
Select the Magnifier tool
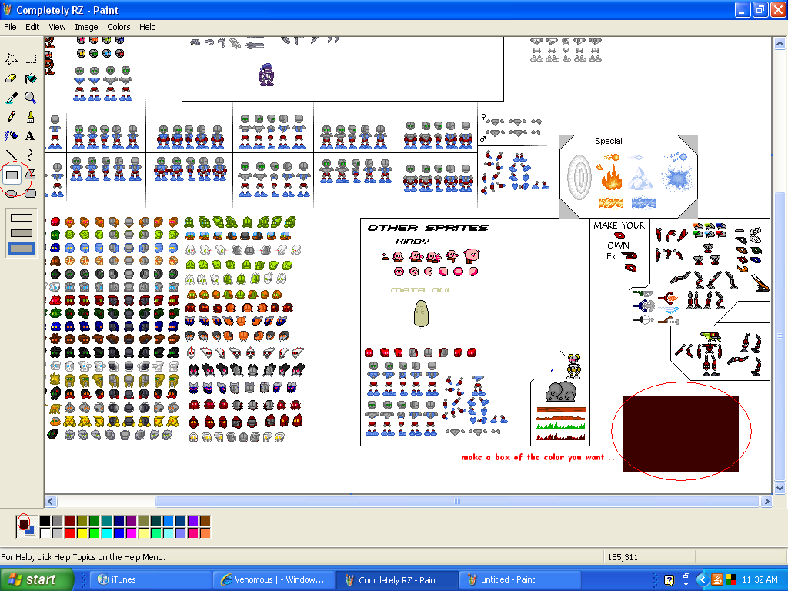point(30,97)
